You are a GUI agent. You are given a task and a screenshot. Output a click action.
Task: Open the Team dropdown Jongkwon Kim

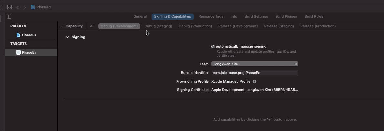tap(255, 64)
